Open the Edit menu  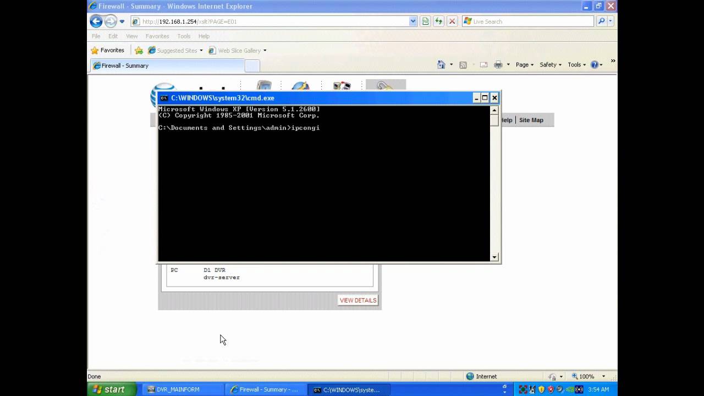pyautogui.click(x=113, y=36)
